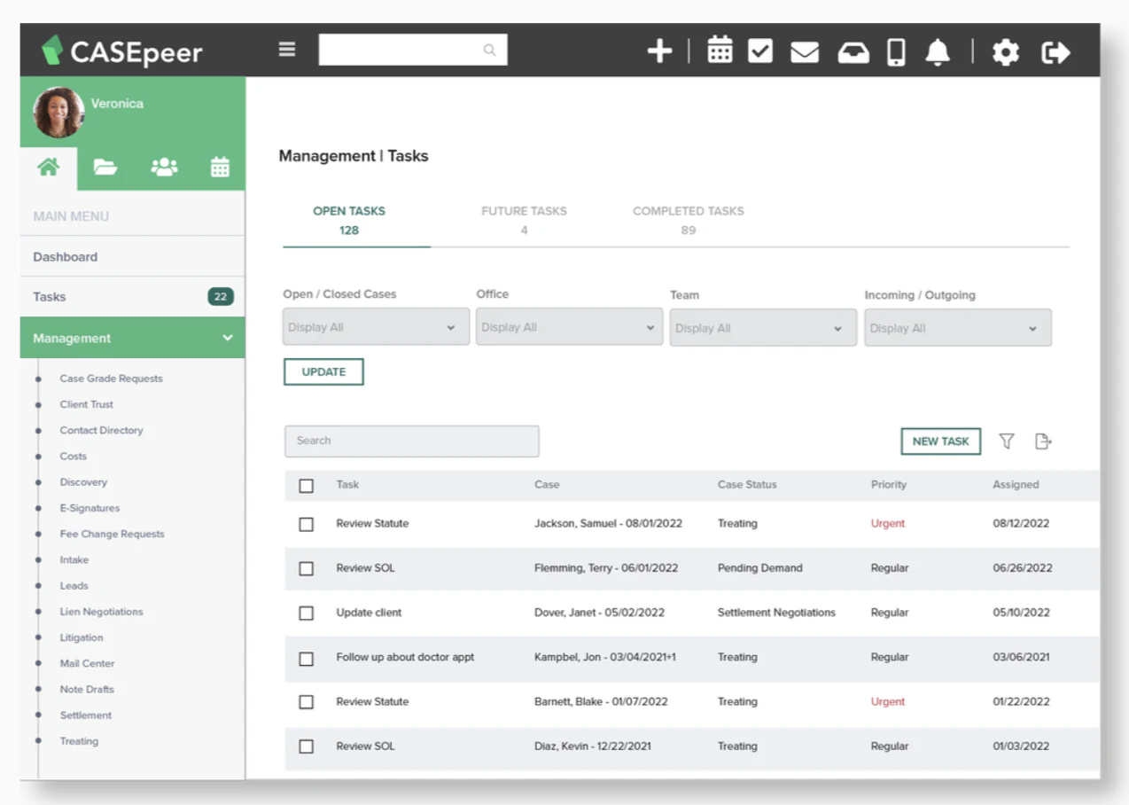Click the CASEpeer logo

122,51
